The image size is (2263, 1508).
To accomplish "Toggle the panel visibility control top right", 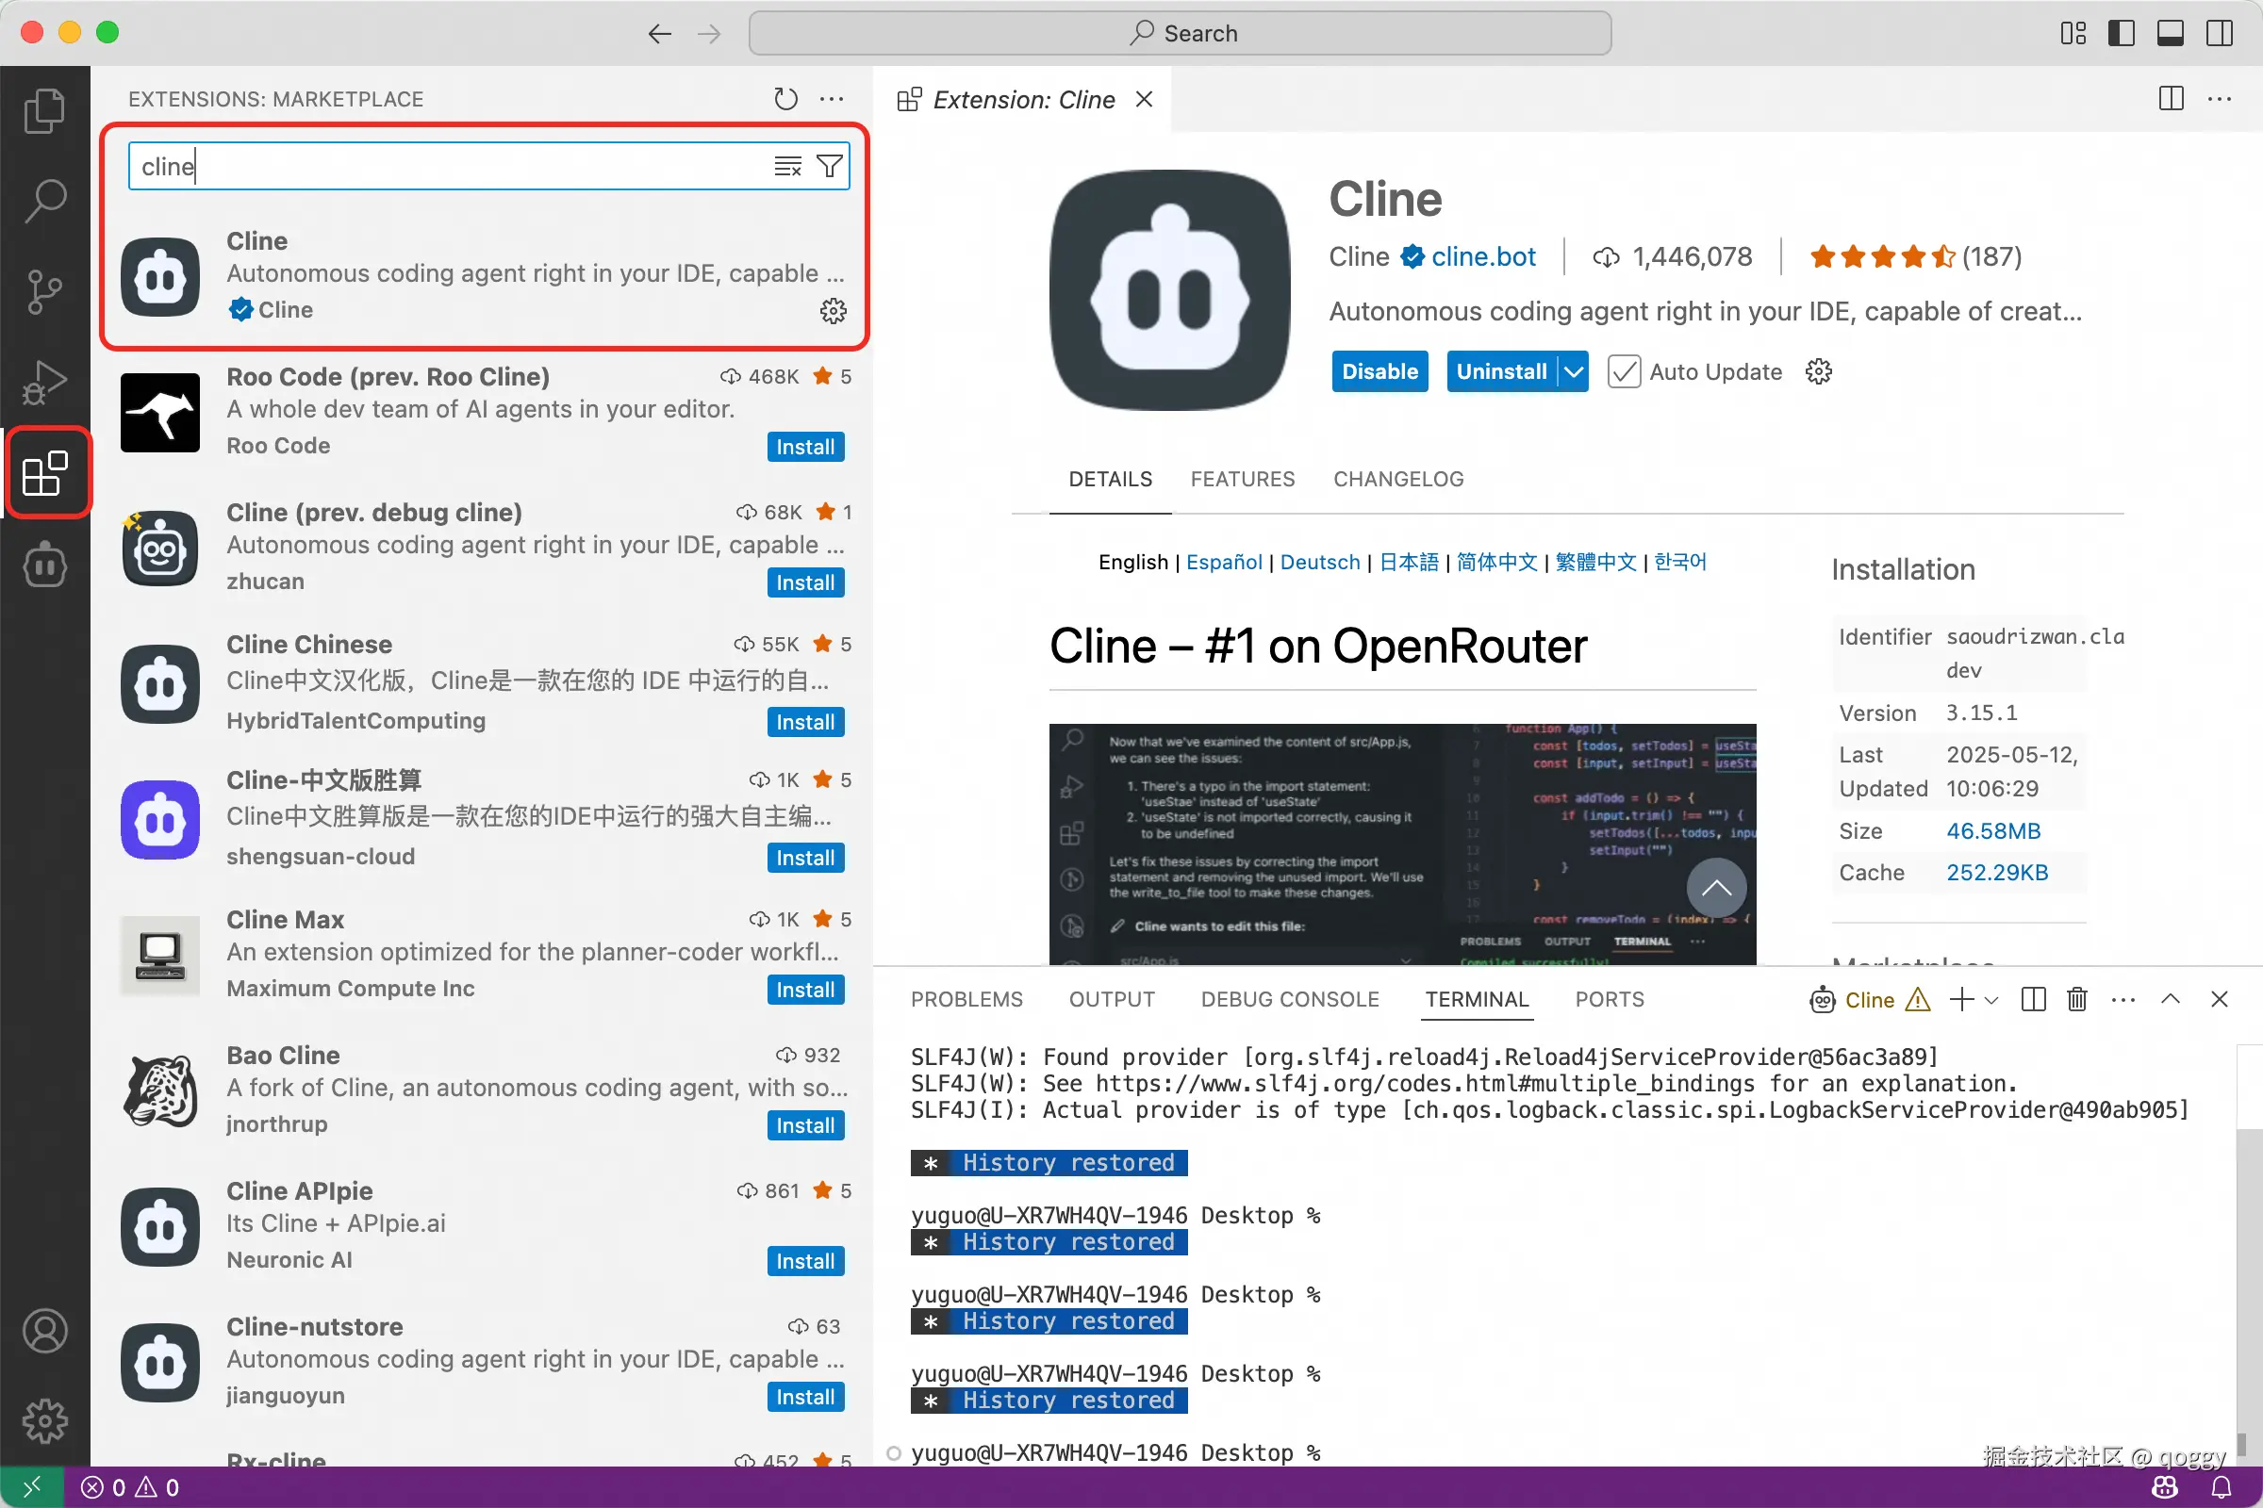I will click(2170, 32).
